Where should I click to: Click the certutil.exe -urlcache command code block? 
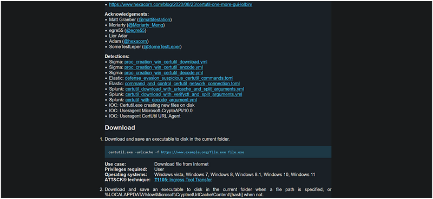click(x=218, y=152)
